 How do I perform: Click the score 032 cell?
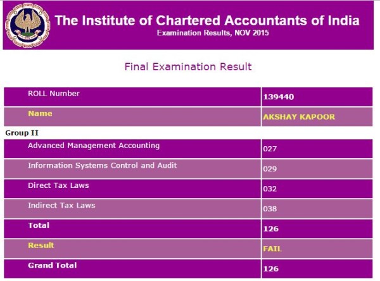click(270, 189)
